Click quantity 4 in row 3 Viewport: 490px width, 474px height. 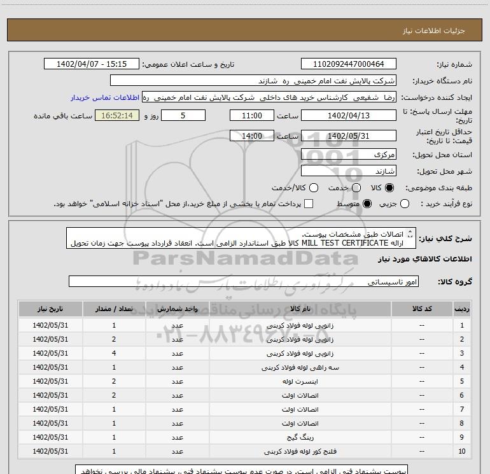[x=114, y=353]
